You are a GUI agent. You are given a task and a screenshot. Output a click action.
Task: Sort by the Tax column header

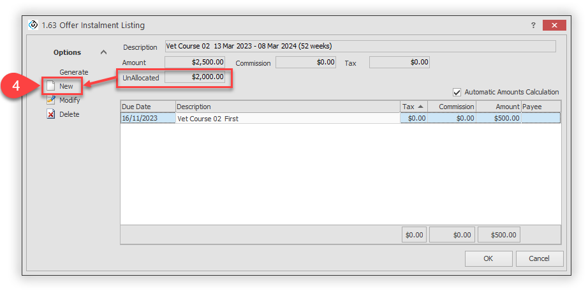click(x=414, y=107)
